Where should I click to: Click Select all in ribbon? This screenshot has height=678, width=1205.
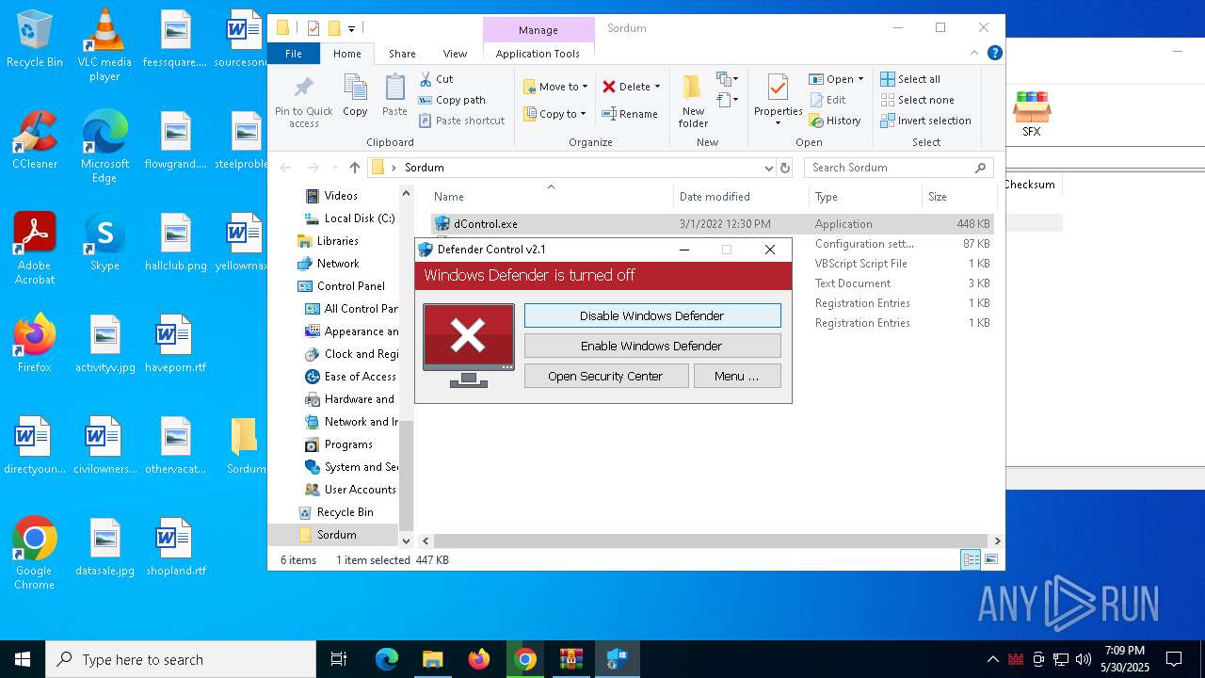tap(909, 79)
